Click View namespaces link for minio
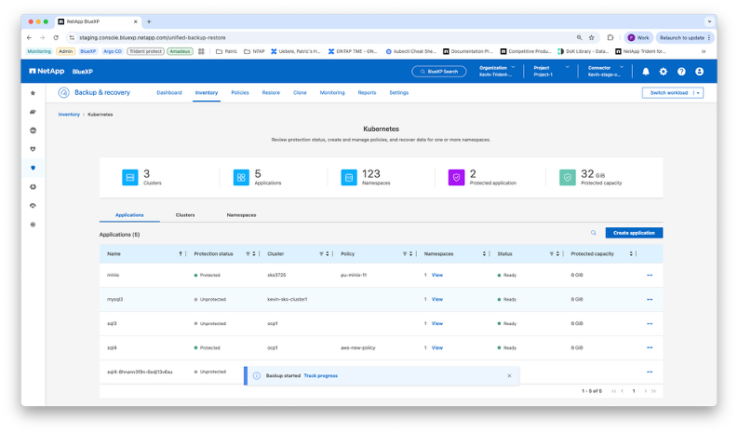Screen dimensions: 738x434 pos(437,275)
